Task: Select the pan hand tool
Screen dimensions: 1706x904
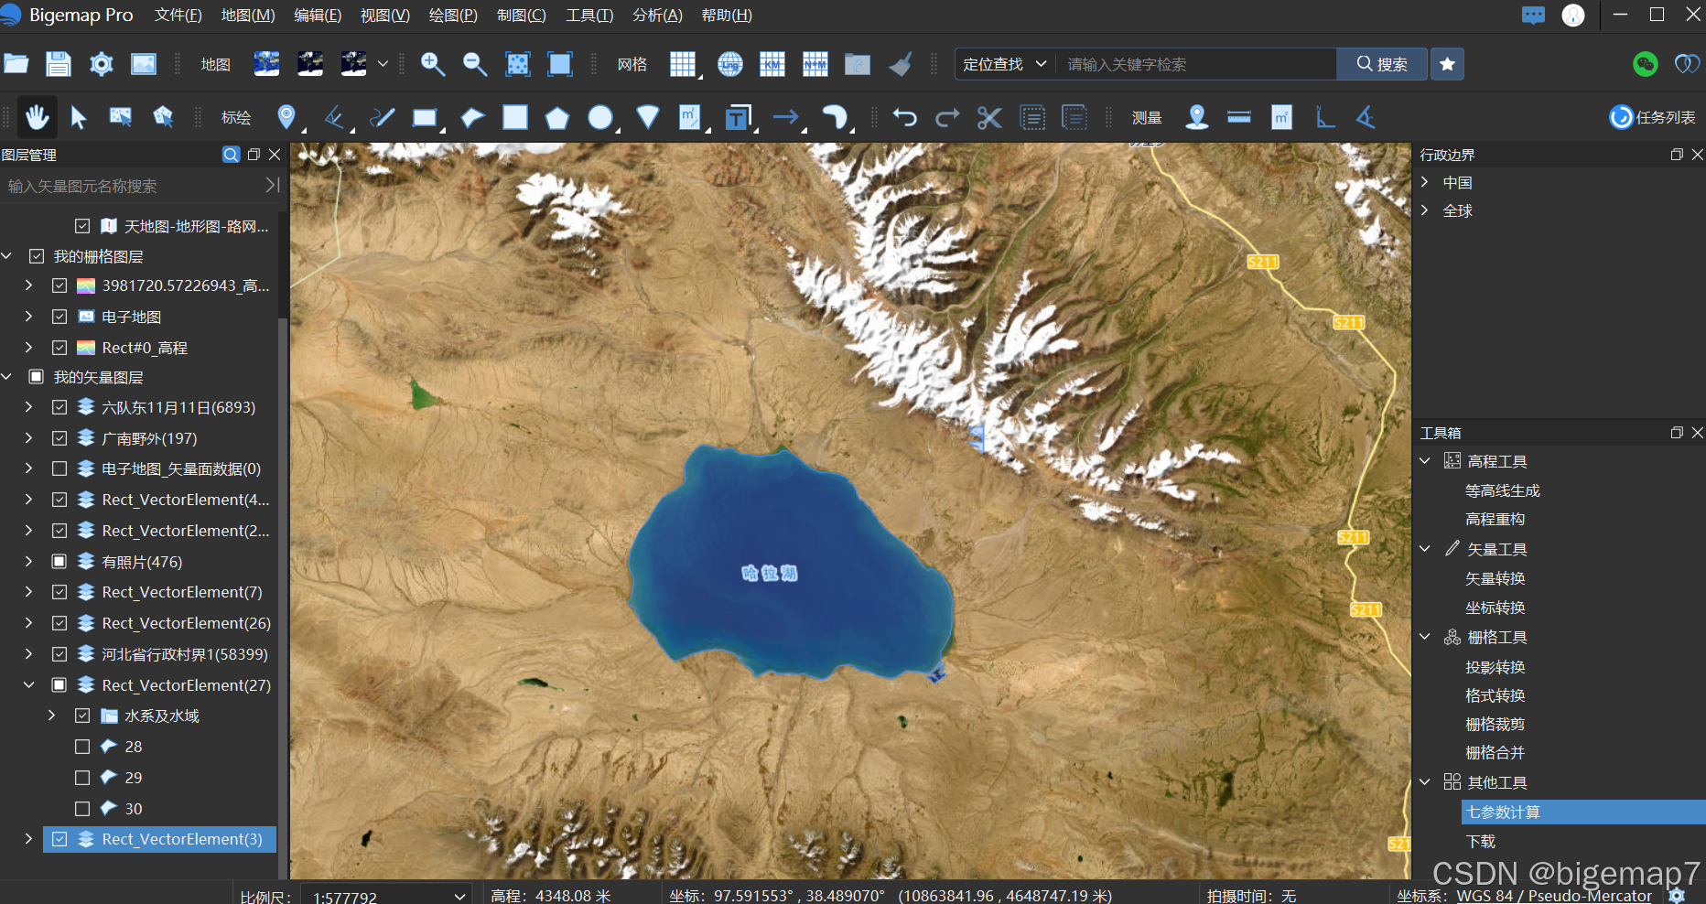Action: 37,117
